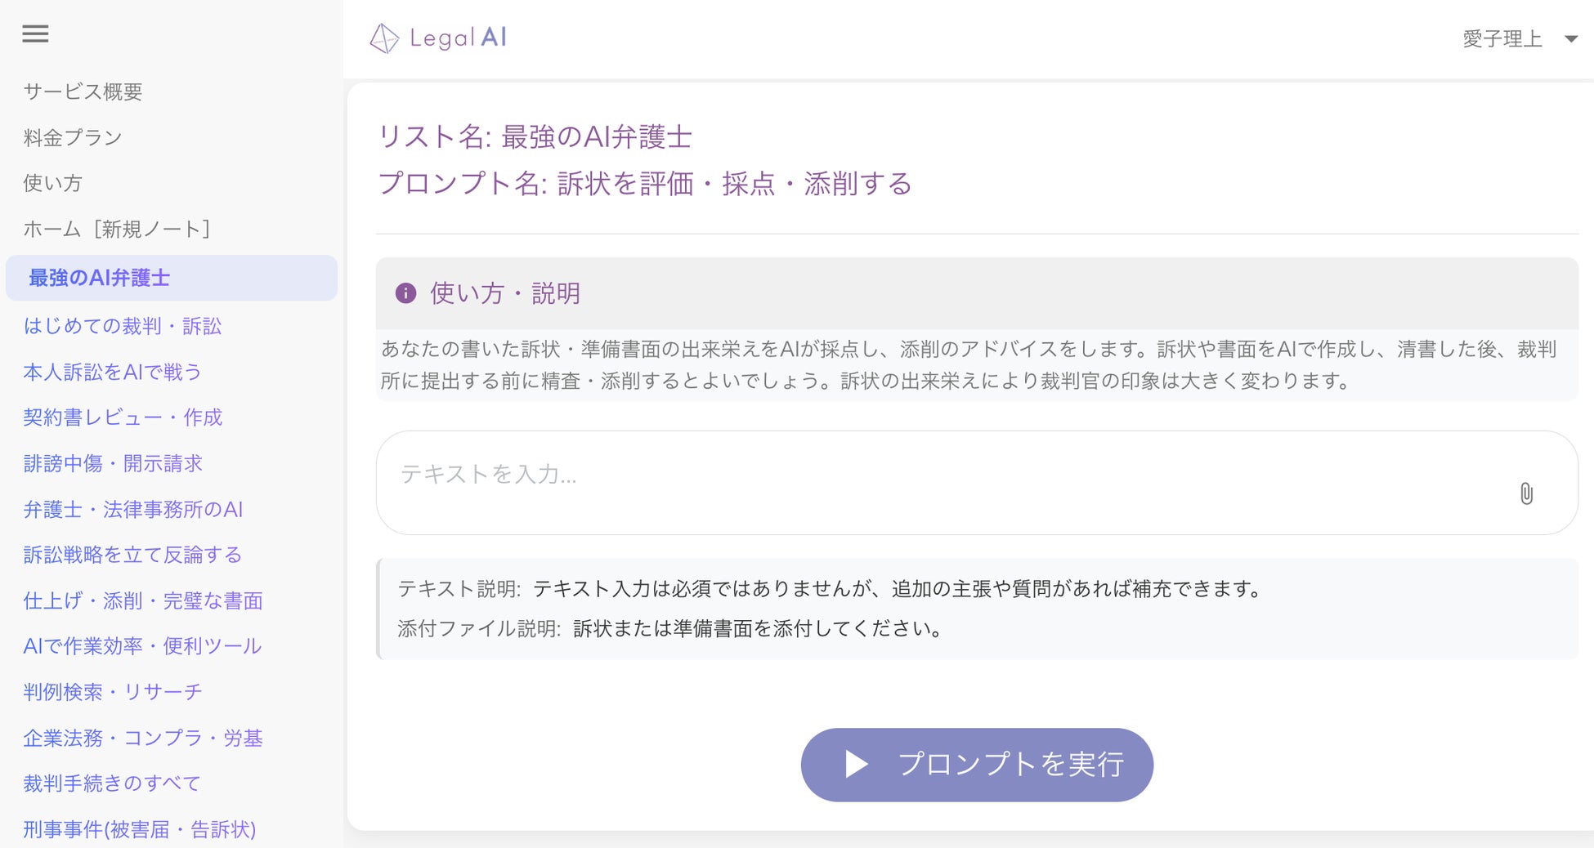Click the description paragraph starting あなたの書いた訴状

coord(969,365)
